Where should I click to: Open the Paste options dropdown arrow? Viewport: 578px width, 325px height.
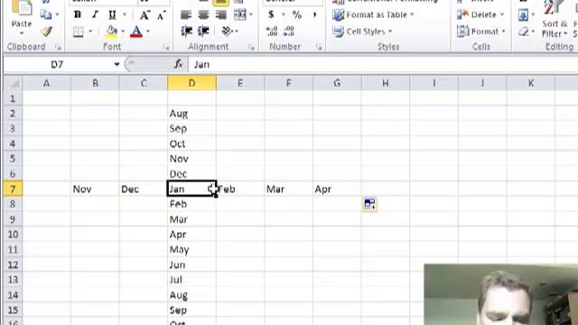click(22, 33)
